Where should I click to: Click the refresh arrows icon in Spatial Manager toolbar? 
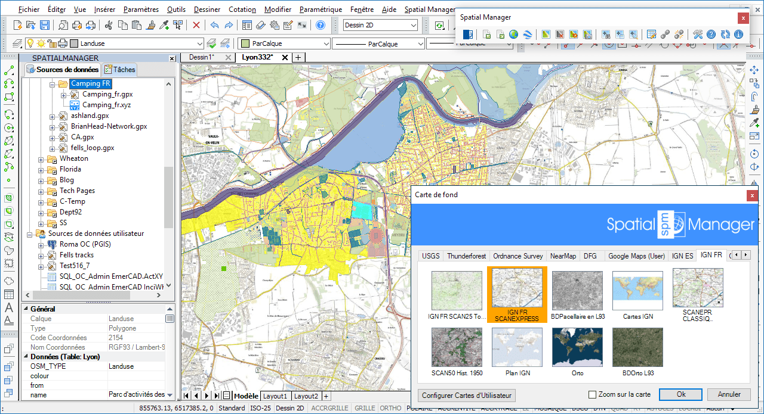725,35
